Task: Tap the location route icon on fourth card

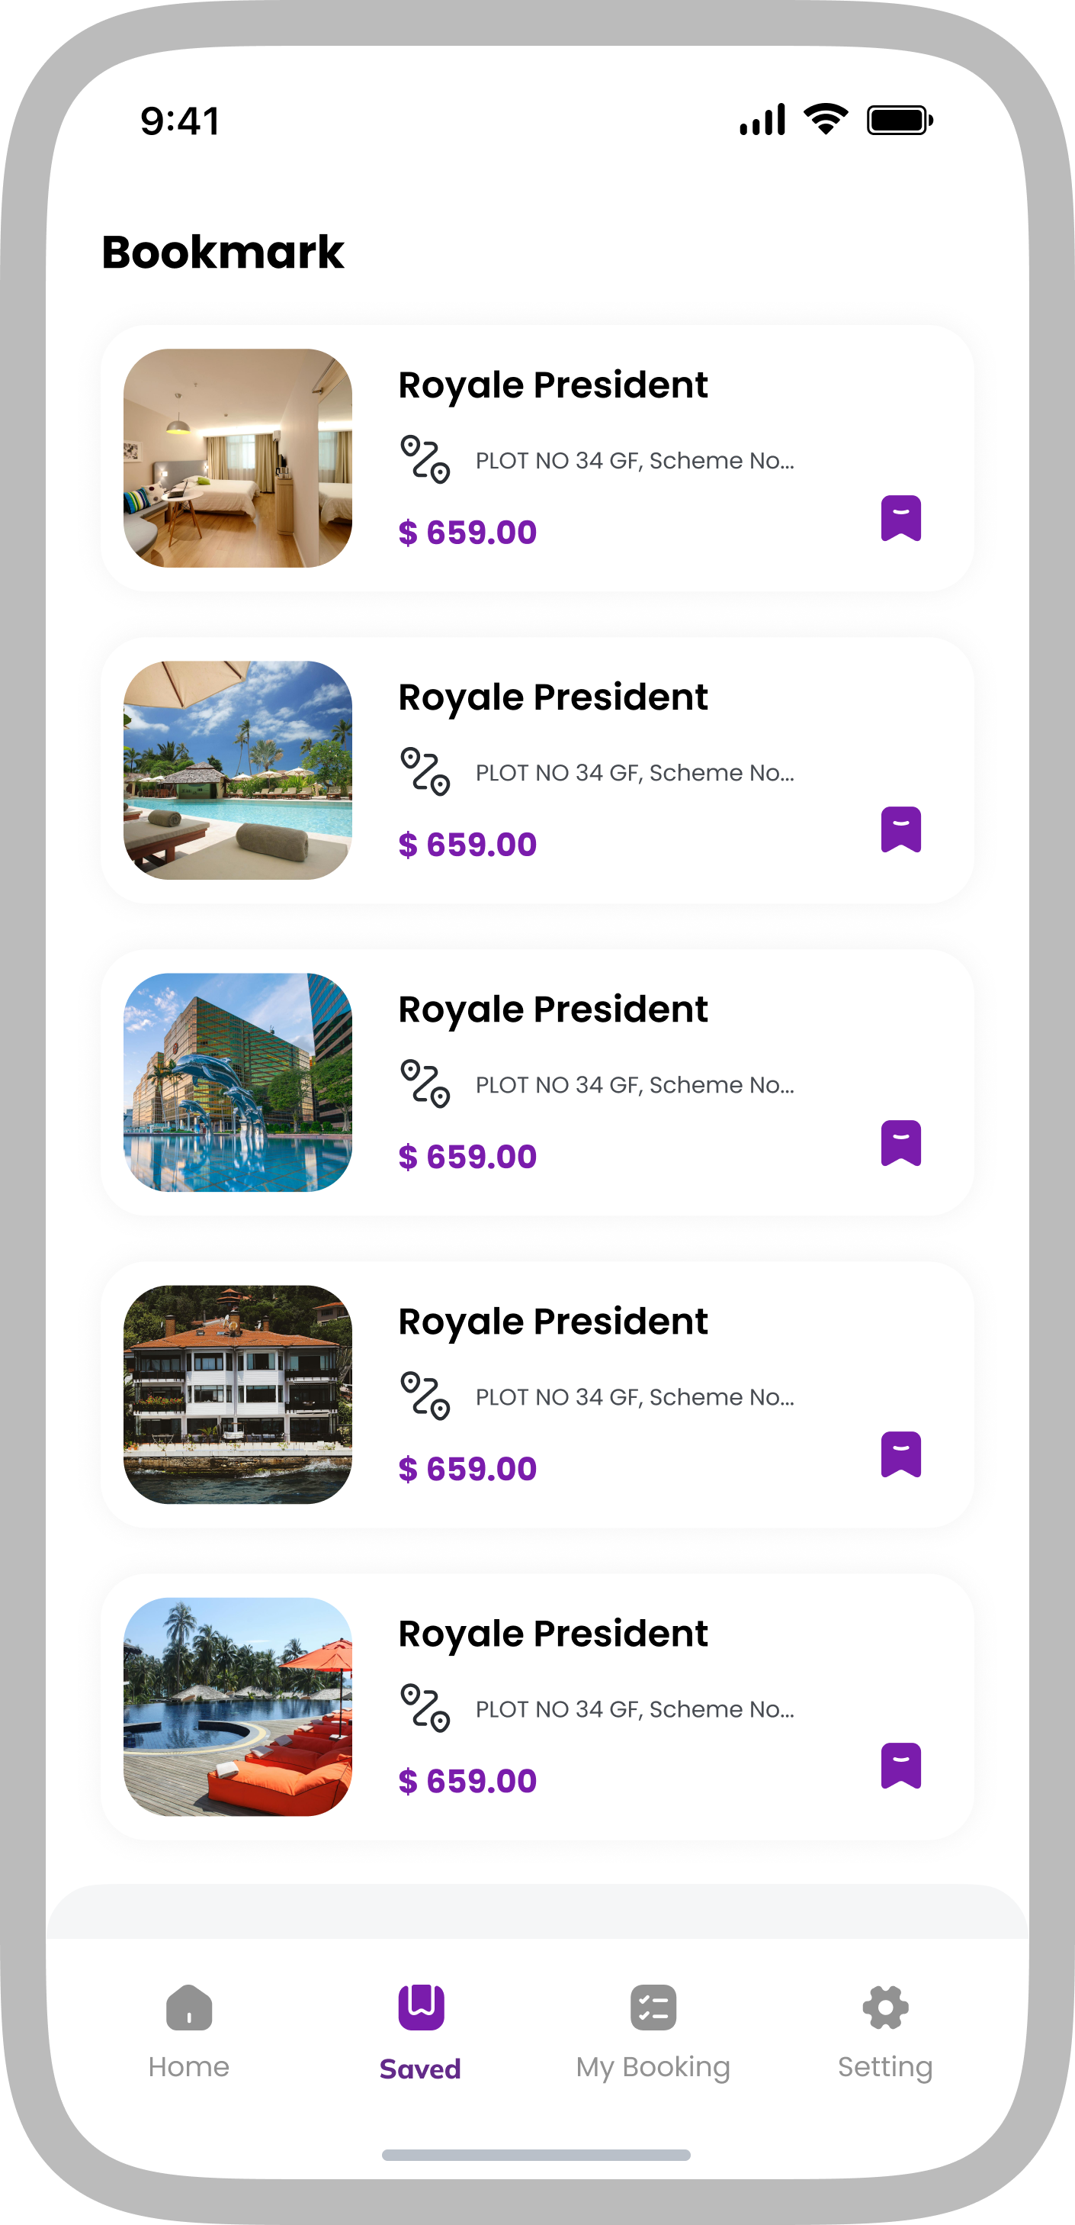Action: [425, 1396]
